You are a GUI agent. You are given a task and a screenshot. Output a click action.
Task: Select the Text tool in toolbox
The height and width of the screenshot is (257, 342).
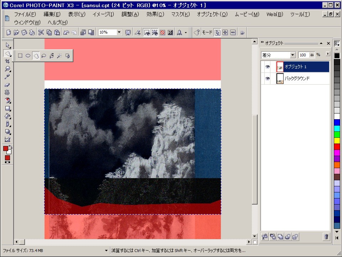[x=7, y=92]
